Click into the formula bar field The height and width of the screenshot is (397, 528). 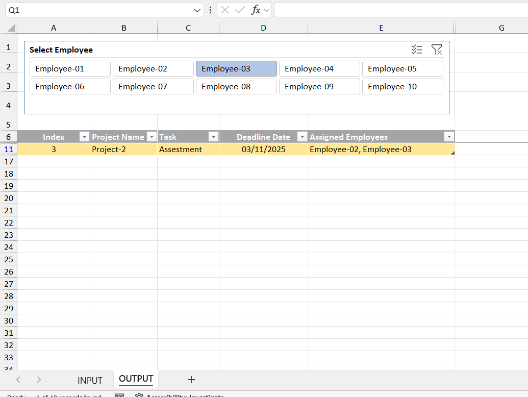pos(400,10)
